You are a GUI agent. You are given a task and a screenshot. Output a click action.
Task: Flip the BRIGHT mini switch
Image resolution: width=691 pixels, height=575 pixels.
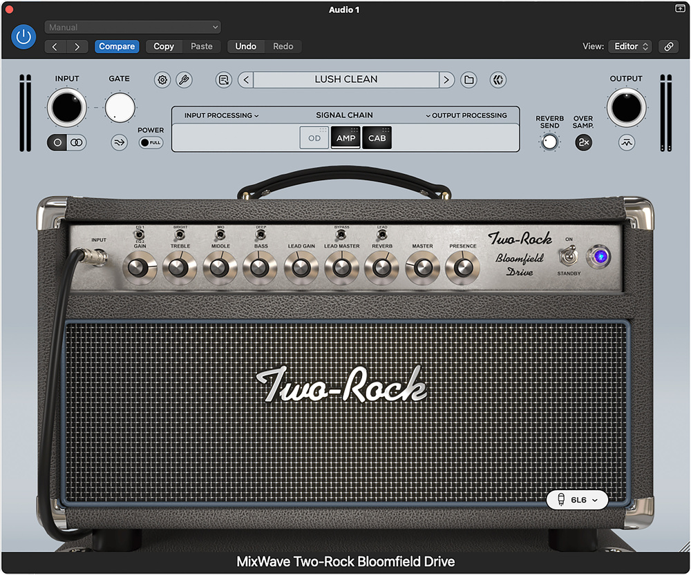tap(180, 235)
